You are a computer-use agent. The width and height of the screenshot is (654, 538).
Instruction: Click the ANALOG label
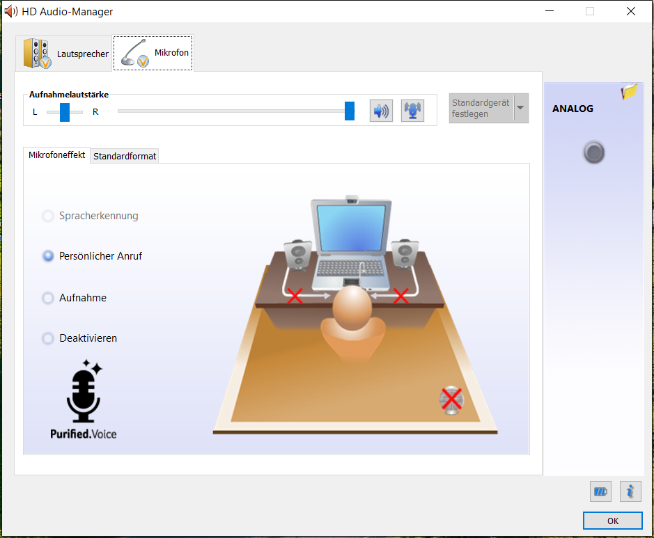[x=573, y=109]
